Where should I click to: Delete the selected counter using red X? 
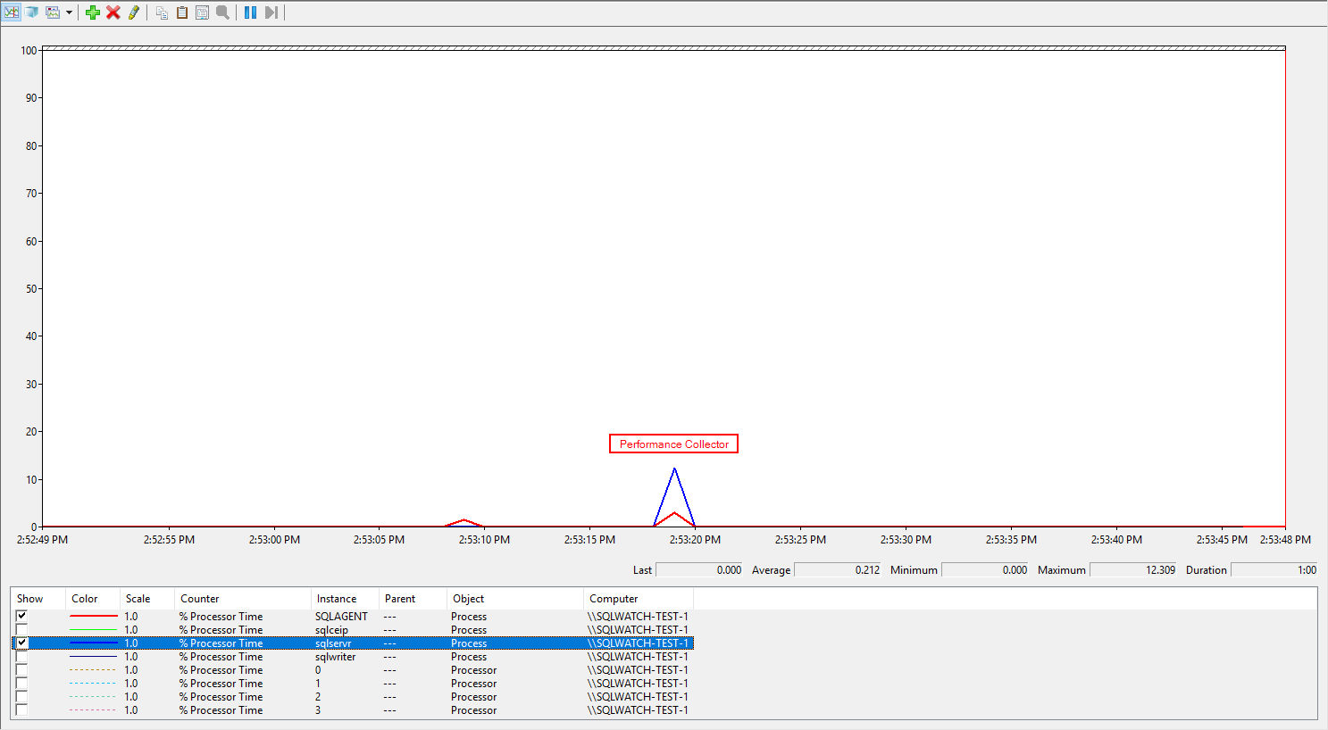click(113, 12)
